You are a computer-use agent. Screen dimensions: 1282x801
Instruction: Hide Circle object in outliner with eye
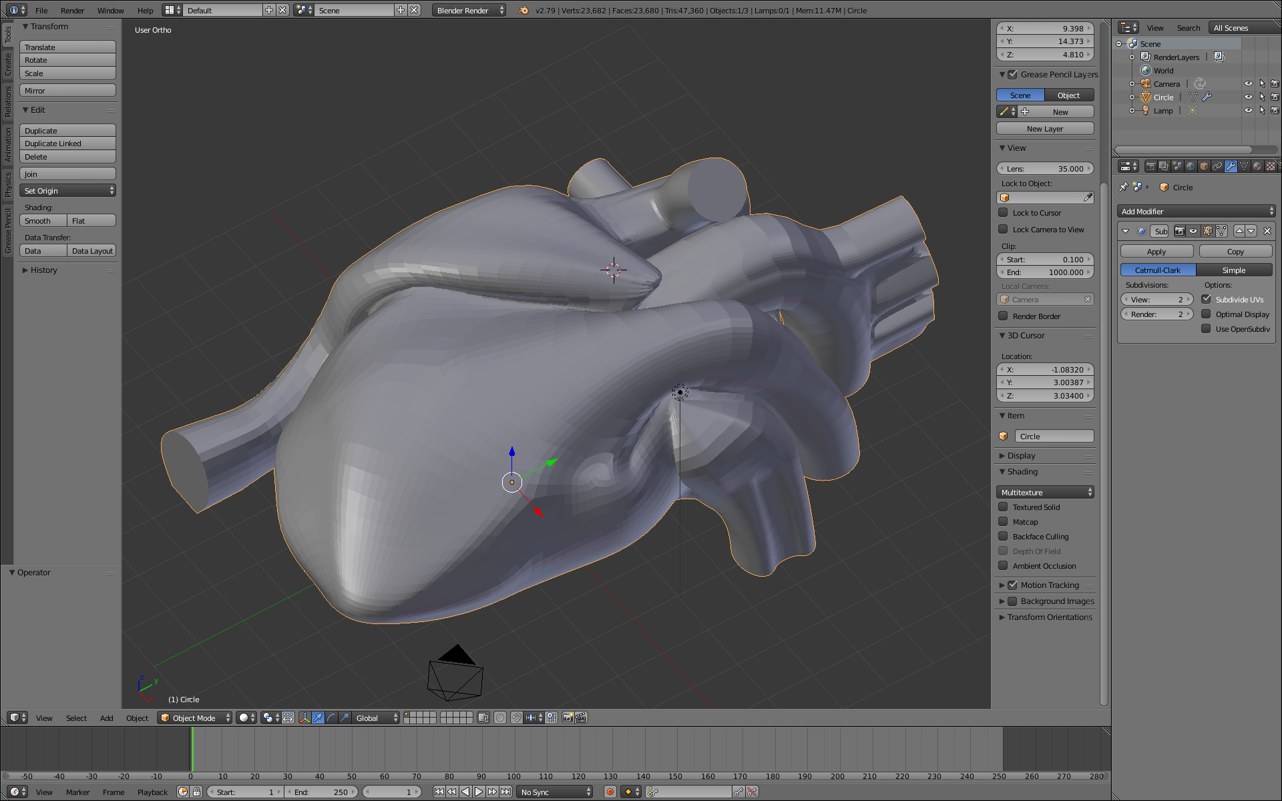click(x=1248, y=97)
